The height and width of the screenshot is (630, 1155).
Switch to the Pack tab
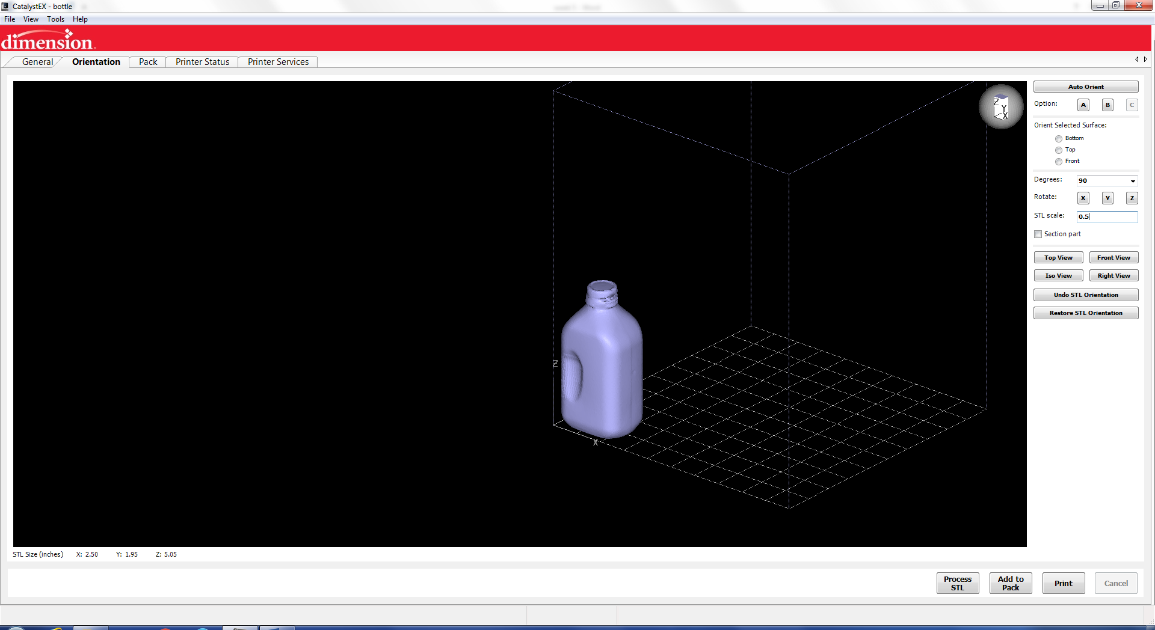coord(148,62)
